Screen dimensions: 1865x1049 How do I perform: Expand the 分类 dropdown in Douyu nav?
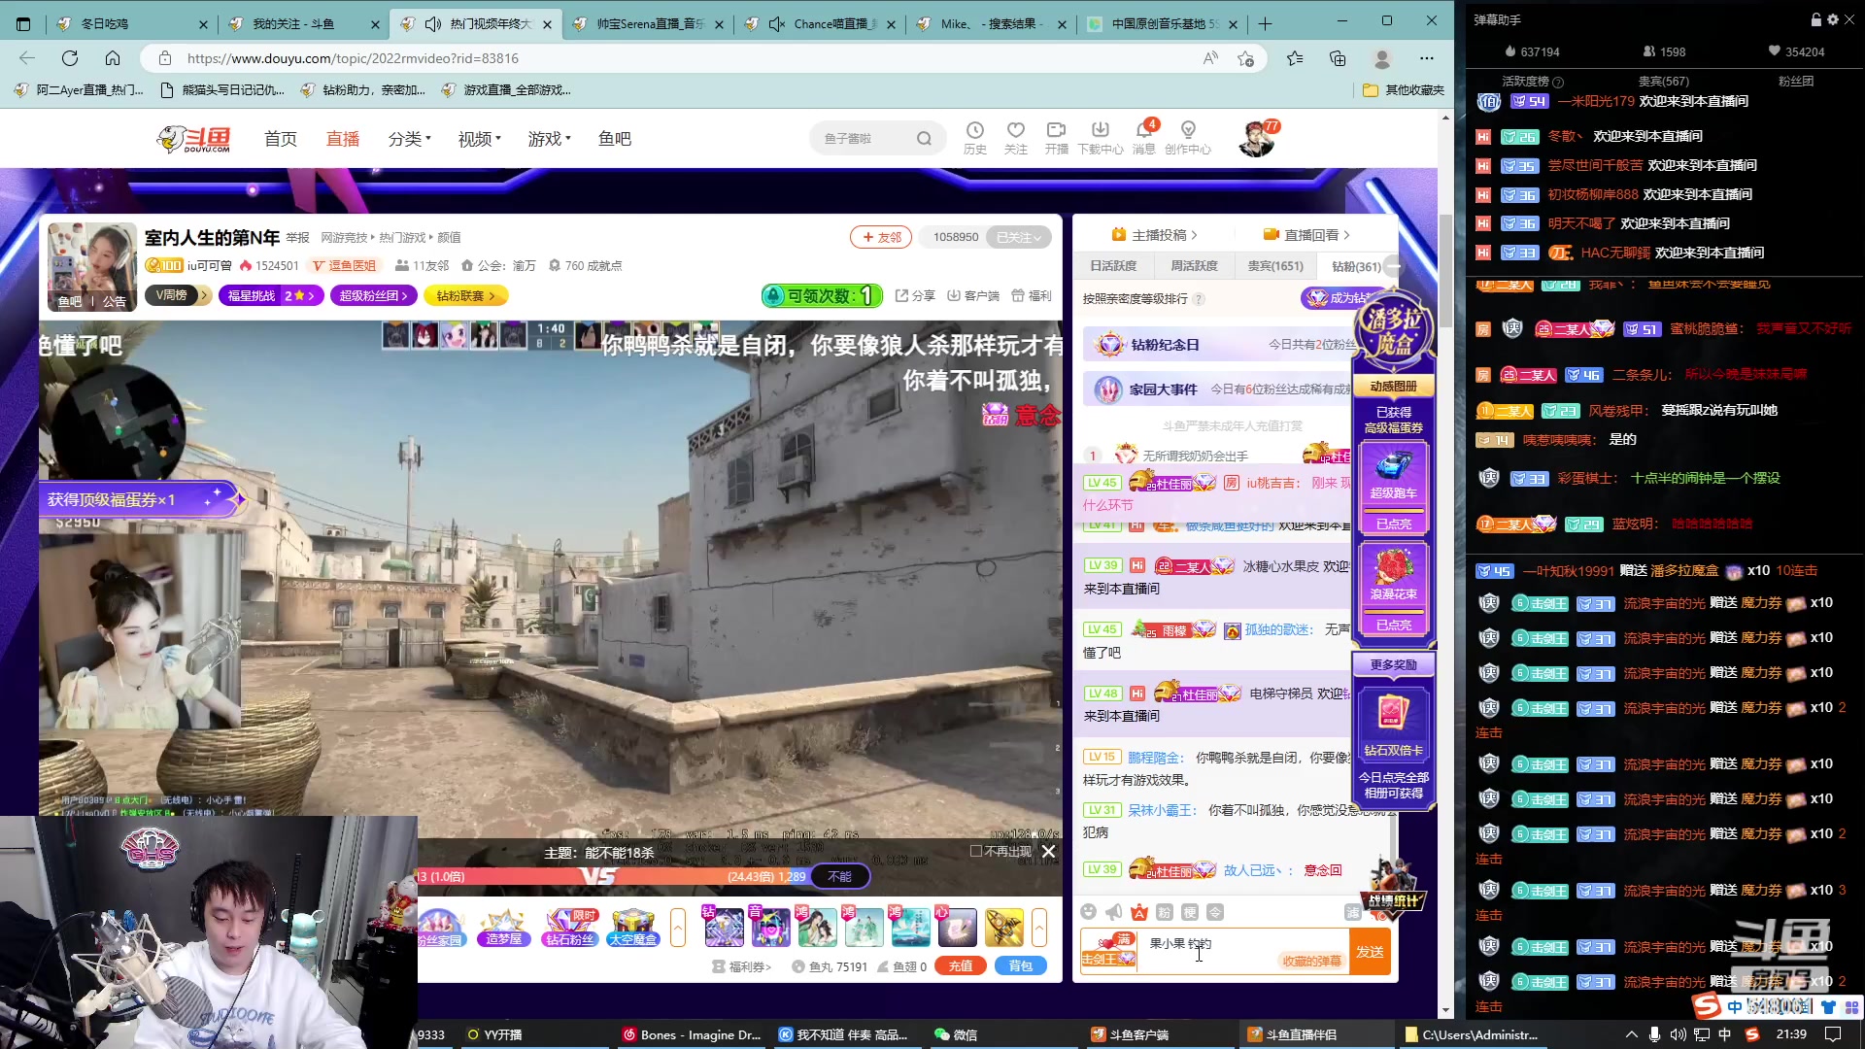410,139
